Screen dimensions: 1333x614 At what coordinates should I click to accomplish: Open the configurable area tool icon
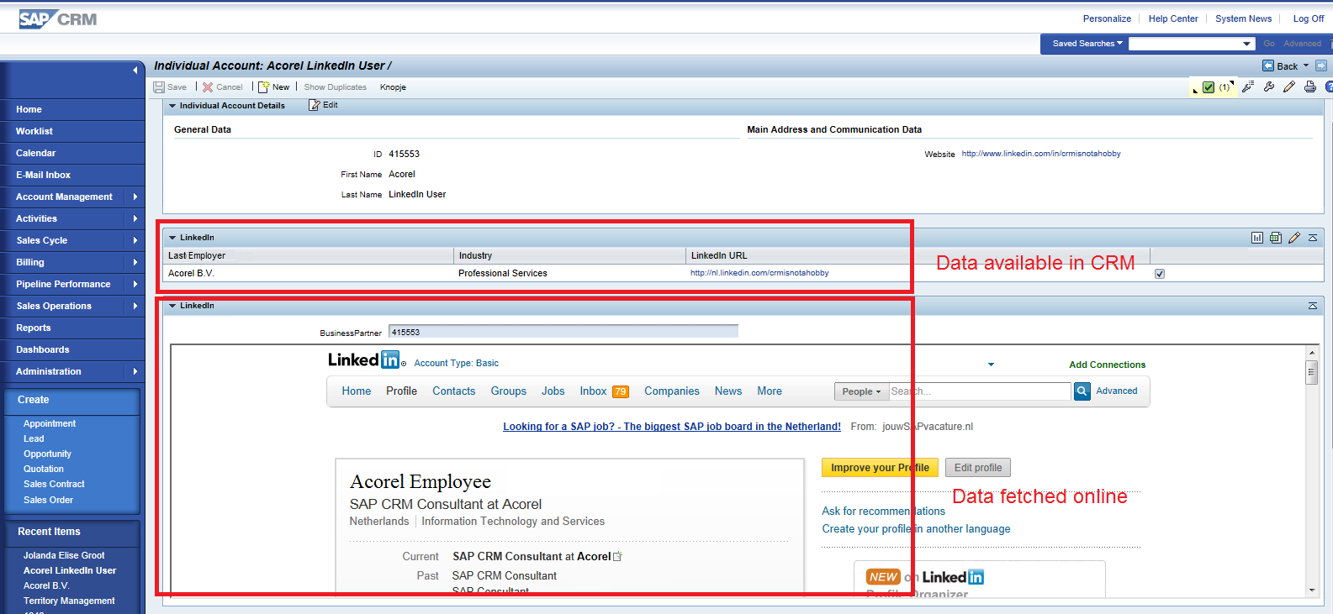[x=1248, y=87]
